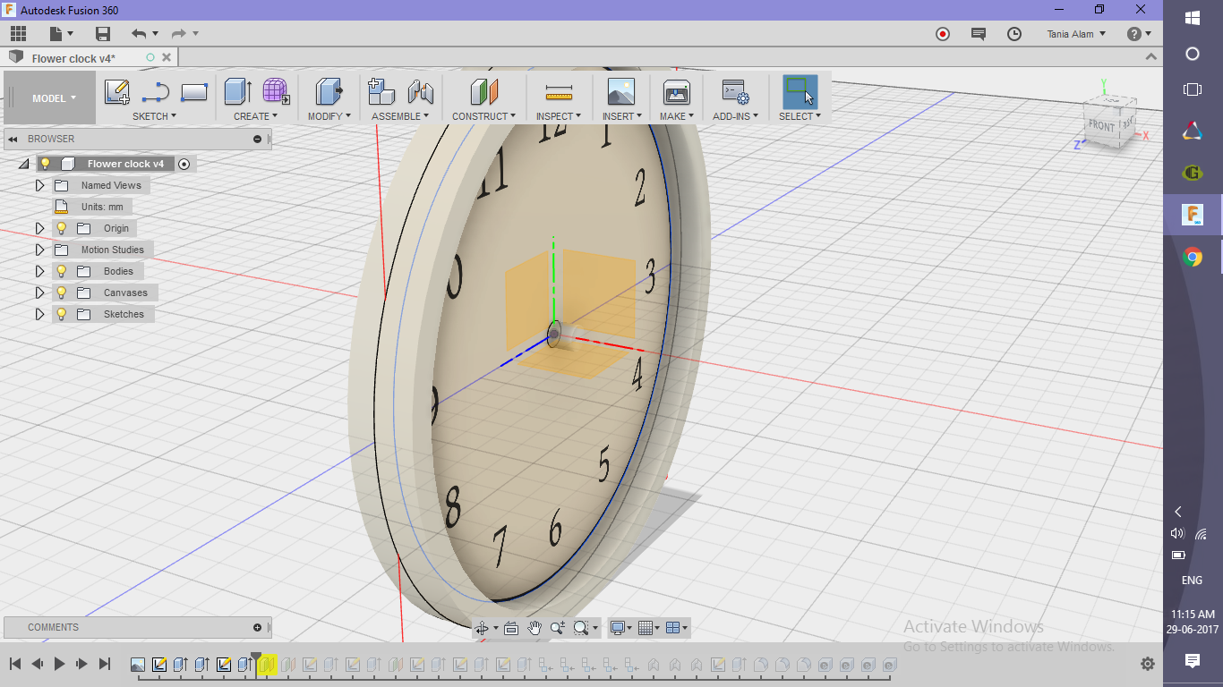Open the 3D Print make tool

tap(676, 92)
